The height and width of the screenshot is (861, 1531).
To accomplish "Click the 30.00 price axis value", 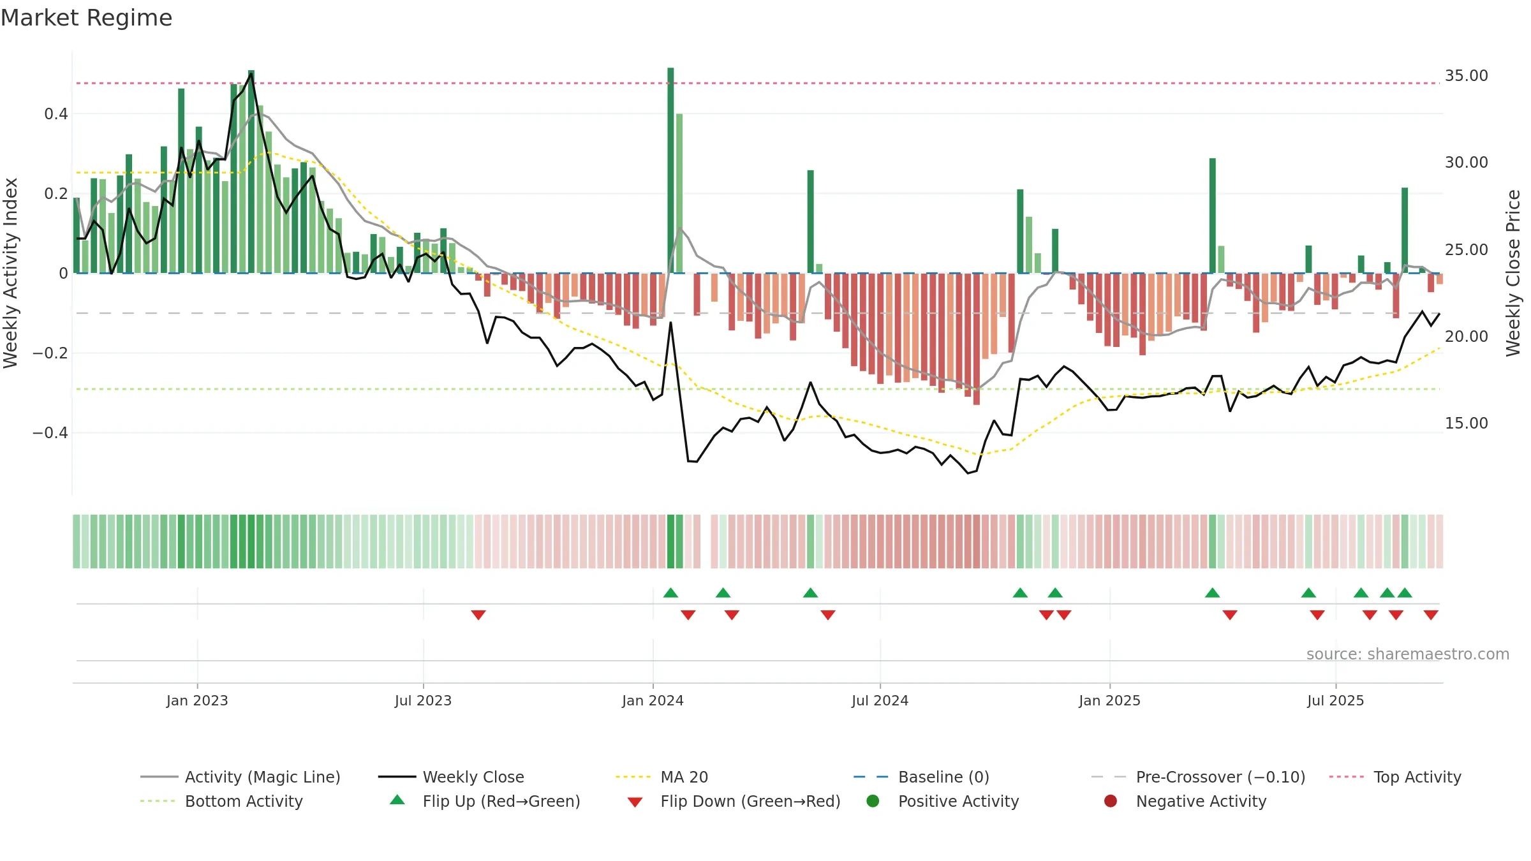I will (x=1466, y=163).
